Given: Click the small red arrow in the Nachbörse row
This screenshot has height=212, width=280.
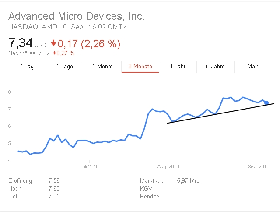Looking at the screenshot, I should click(54, 53).
